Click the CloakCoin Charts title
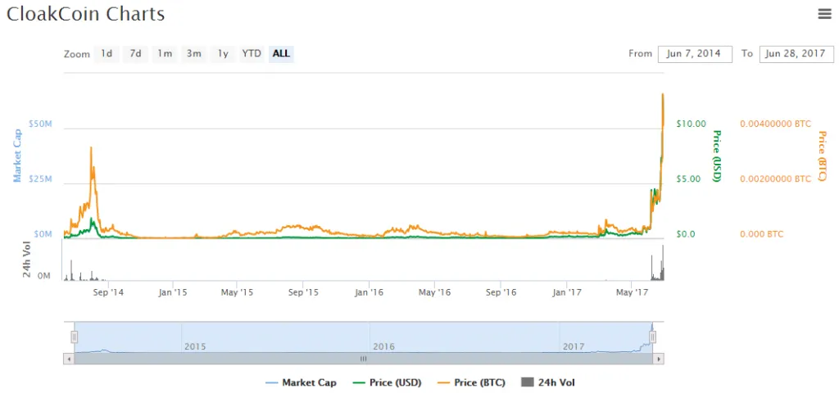 (x=85, y=14)
